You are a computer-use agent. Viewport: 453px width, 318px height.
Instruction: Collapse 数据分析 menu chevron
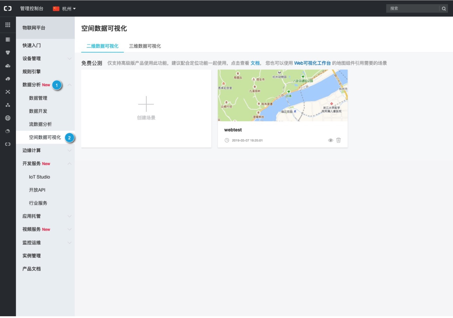(x=70, y=85)
